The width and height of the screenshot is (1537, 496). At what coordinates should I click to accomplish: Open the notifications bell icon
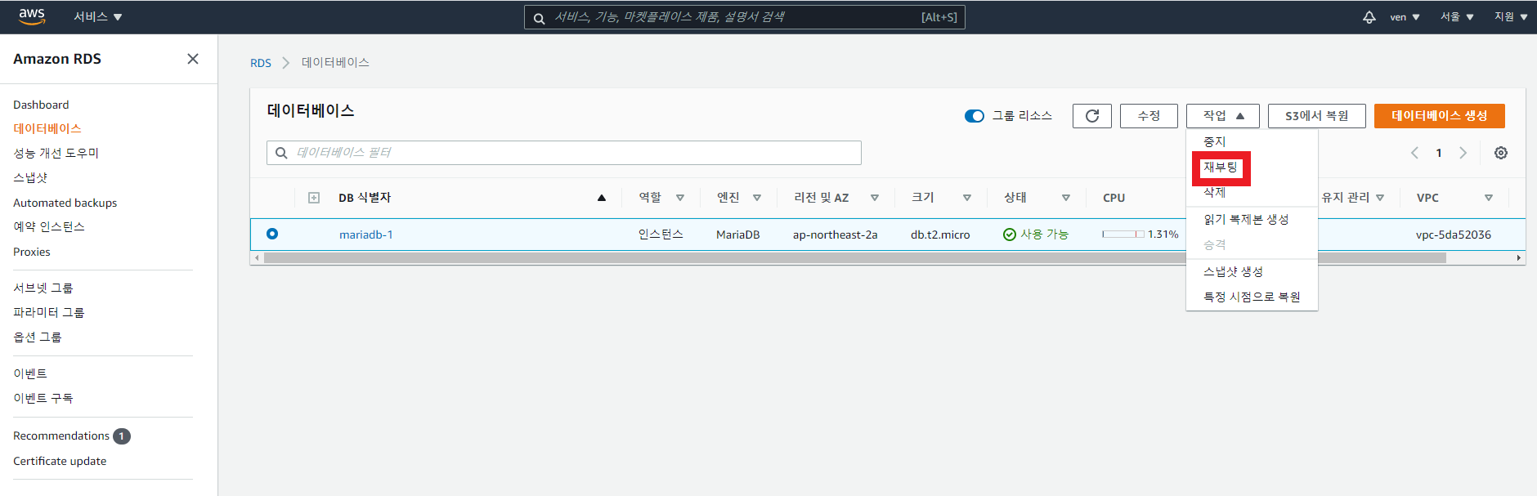[1369, 17]
